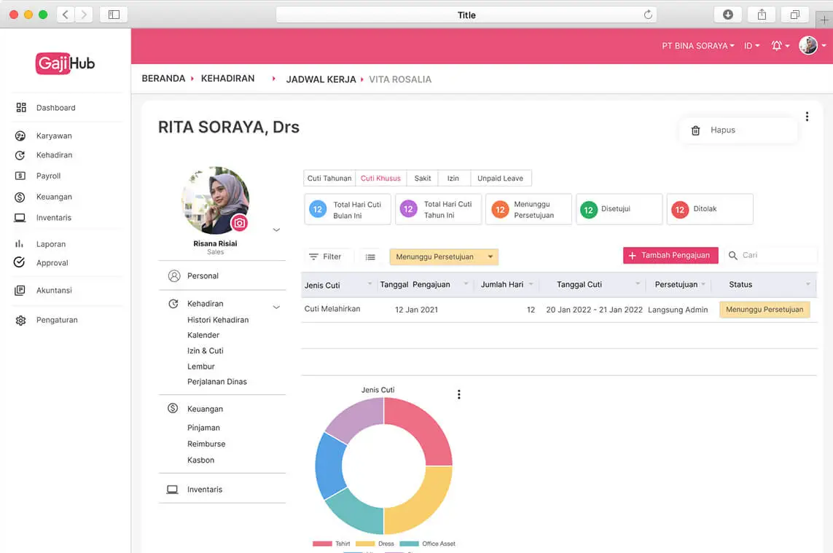Open the notification bell in the header

click(x=777, y=45)
